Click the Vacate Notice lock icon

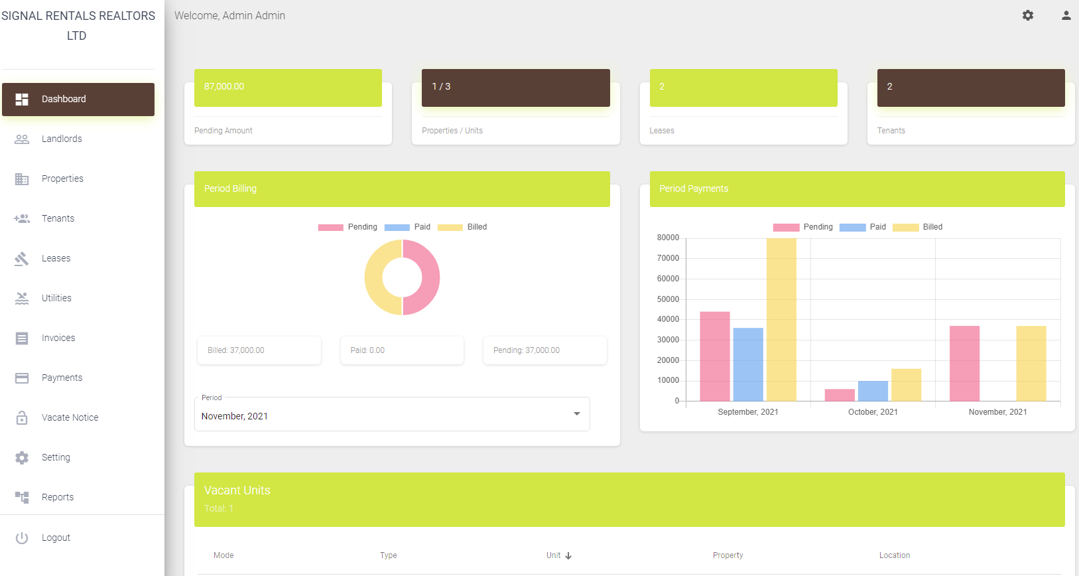click(x=22, y=417)
